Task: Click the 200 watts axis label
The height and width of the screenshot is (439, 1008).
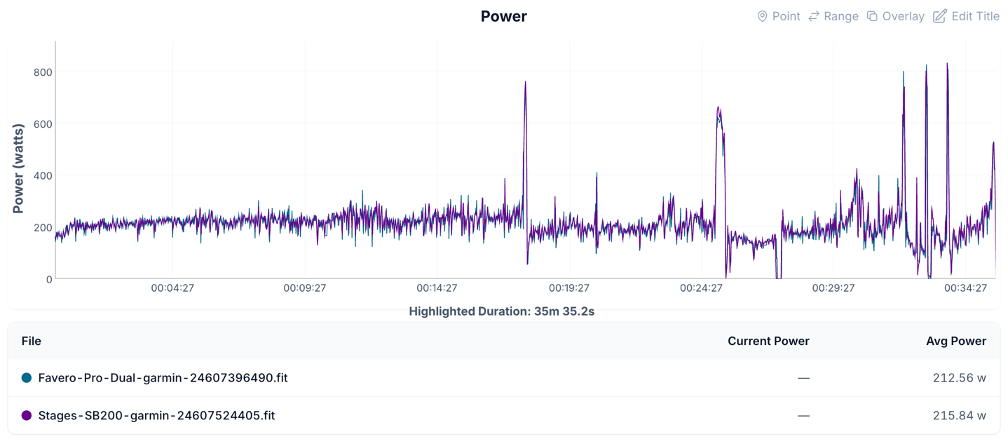Action: click(x=43, y=228)
